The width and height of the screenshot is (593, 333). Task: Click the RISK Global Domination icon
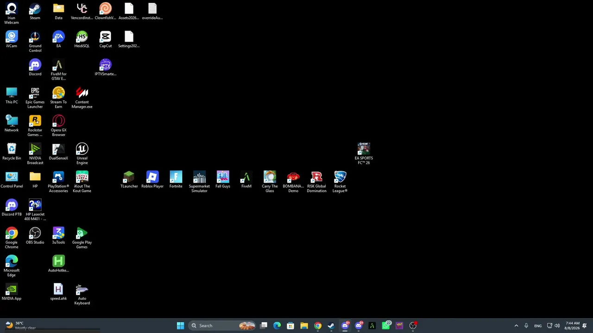316,183
